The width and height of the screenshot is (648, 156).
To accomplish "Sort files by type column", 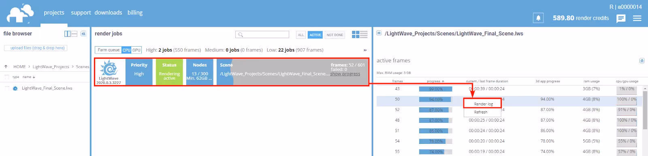I will 16,77.
